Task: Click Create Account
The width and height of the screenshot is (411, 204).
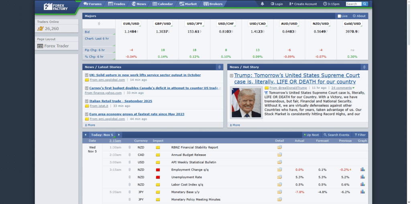Action: [303, 4]
